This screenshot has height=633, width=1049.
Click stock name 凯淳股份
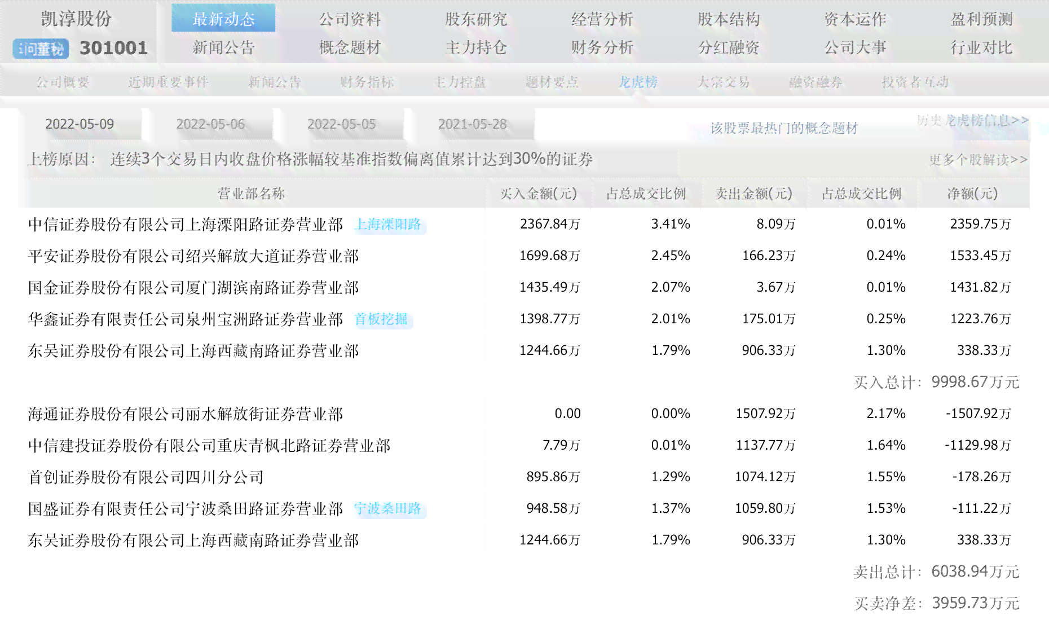77,19
